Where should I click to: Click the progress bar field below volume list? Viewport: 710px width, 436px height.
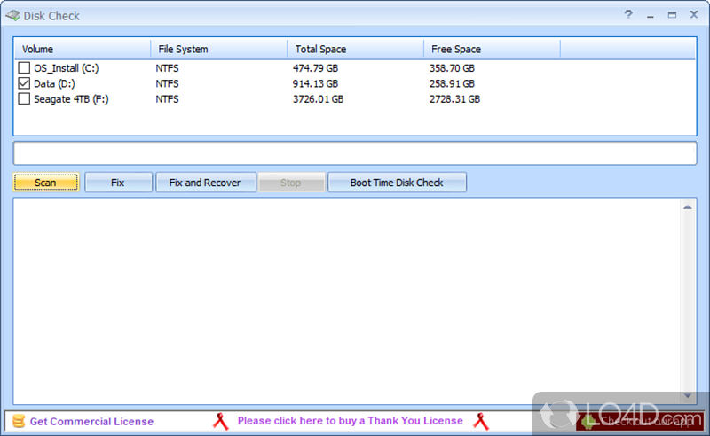[355, 153]
